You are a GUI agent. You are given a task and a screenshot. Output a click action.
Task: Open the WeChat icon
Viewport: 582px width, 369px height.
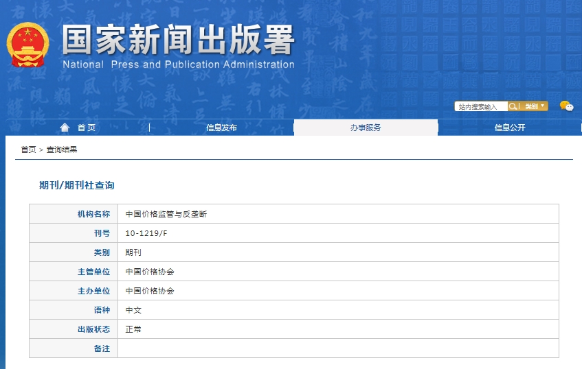point(566,106)
